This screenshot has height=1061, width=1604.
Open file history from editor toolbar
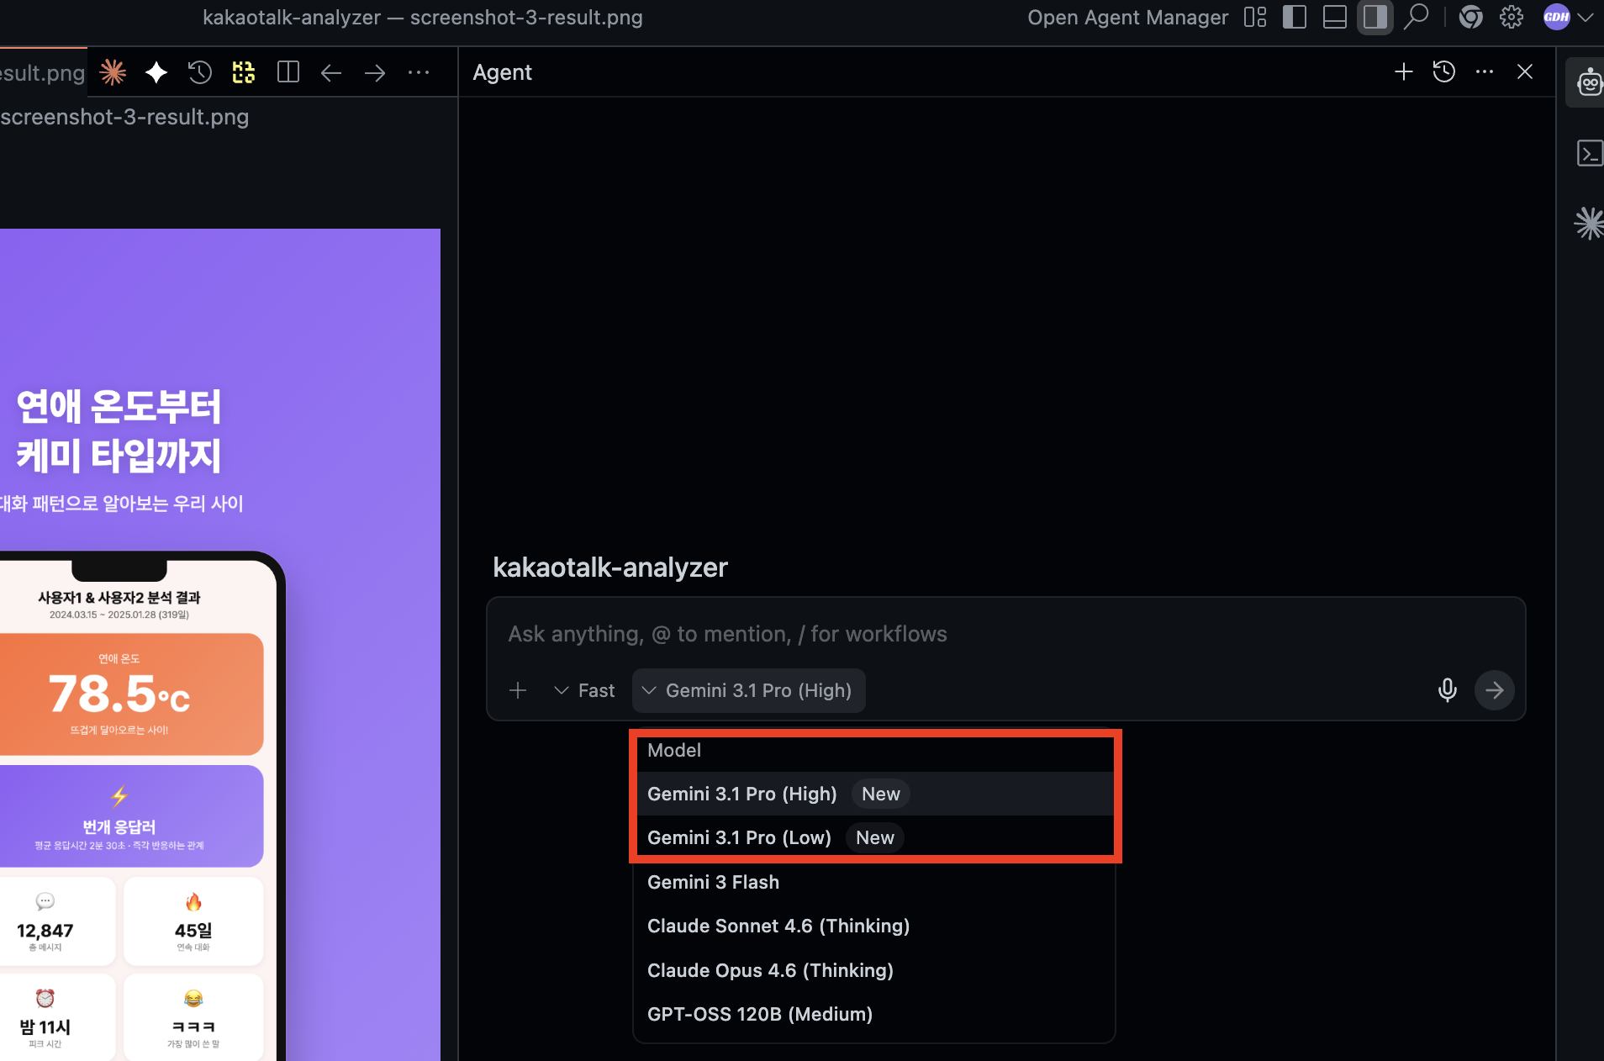(200, 72)
